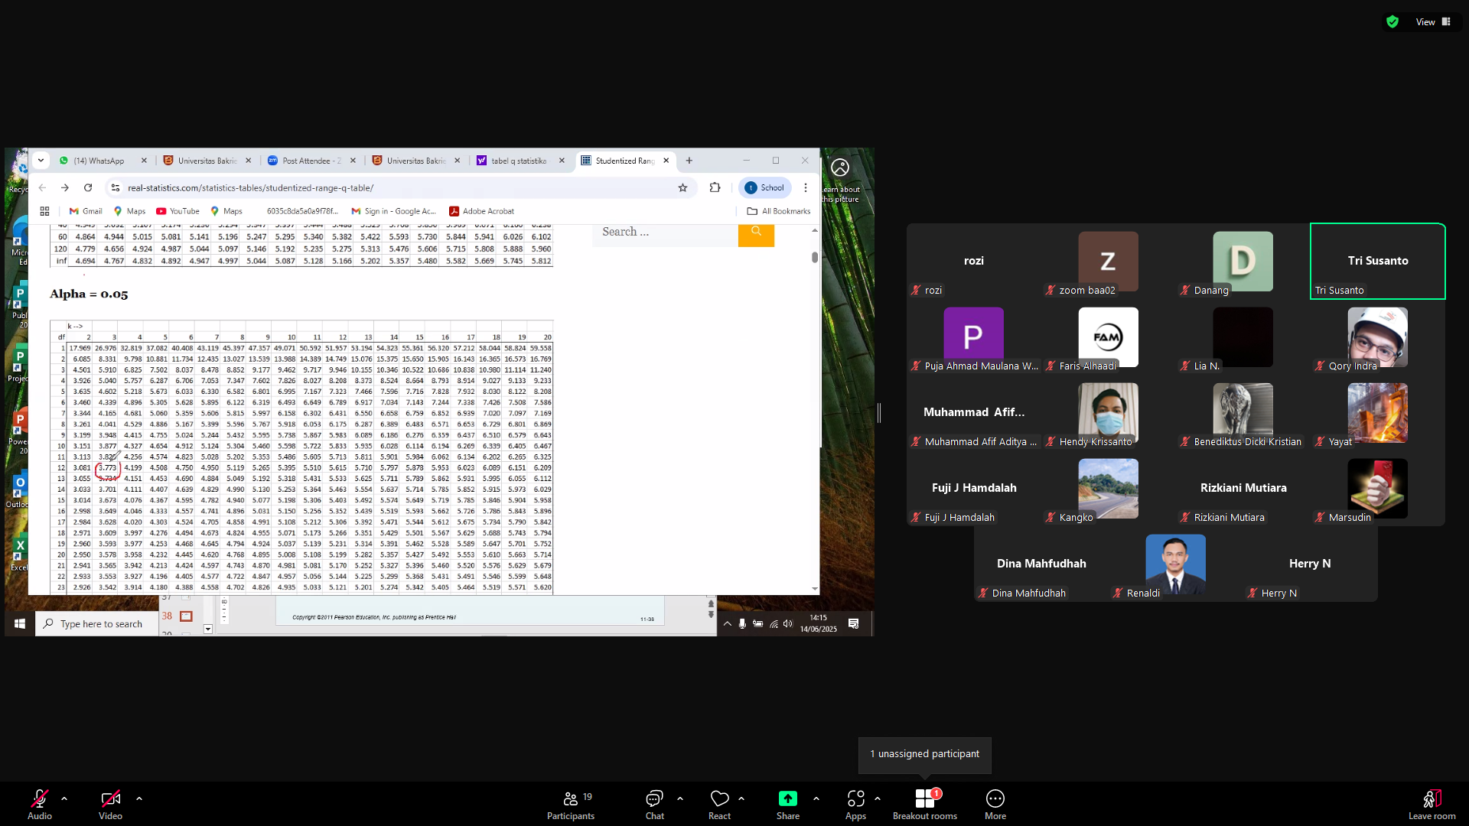Open Gmail bookmark
Image resolution: width=1469 pixels, height=826 pixels.
[x=86, y=211]
